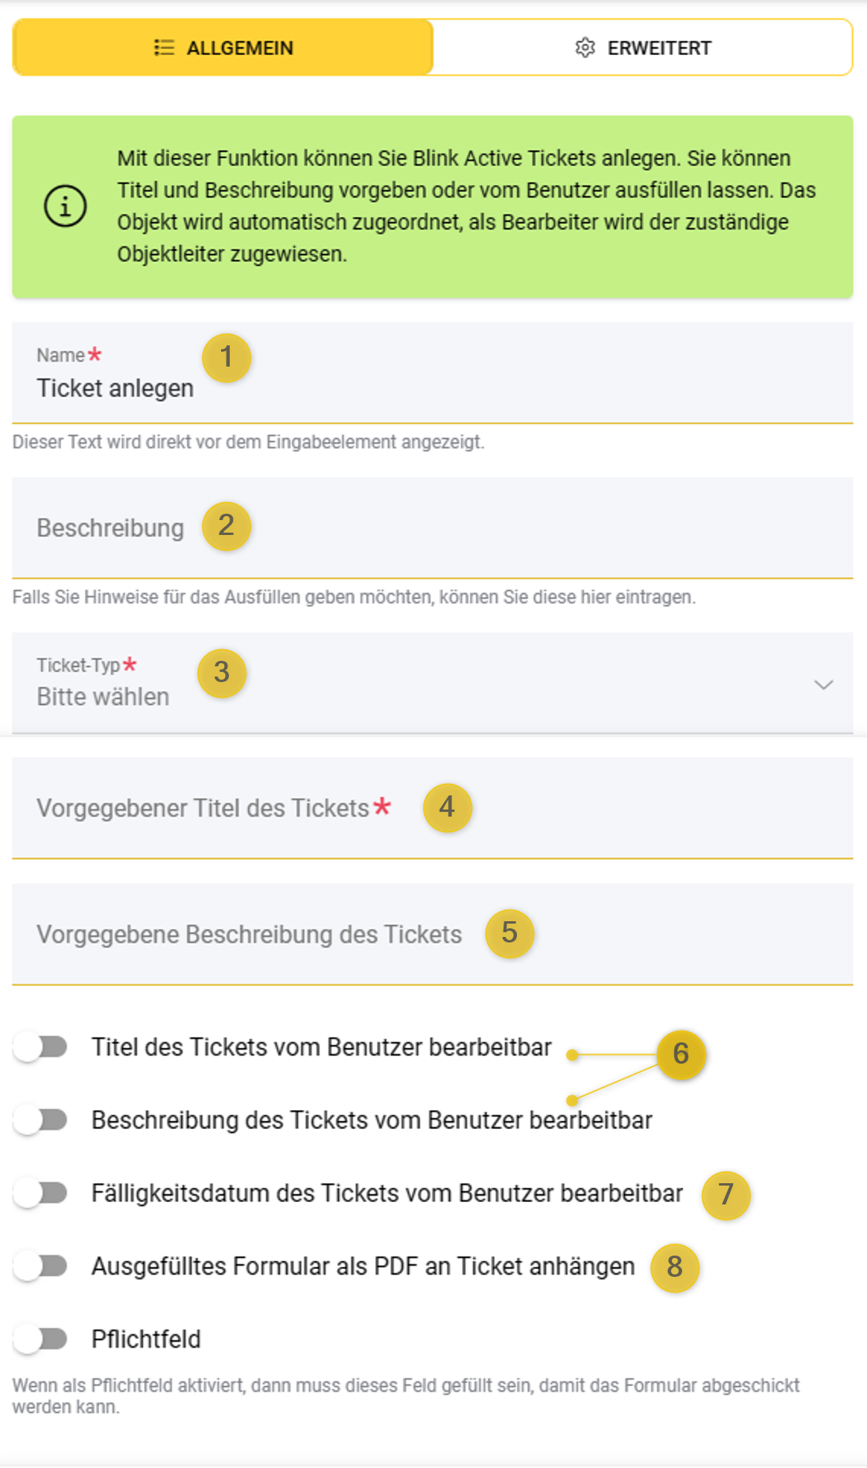Enable Titel des Tickets vom Benutzer bearbeitbar

pyautogui.click(x=41, y=1047)
